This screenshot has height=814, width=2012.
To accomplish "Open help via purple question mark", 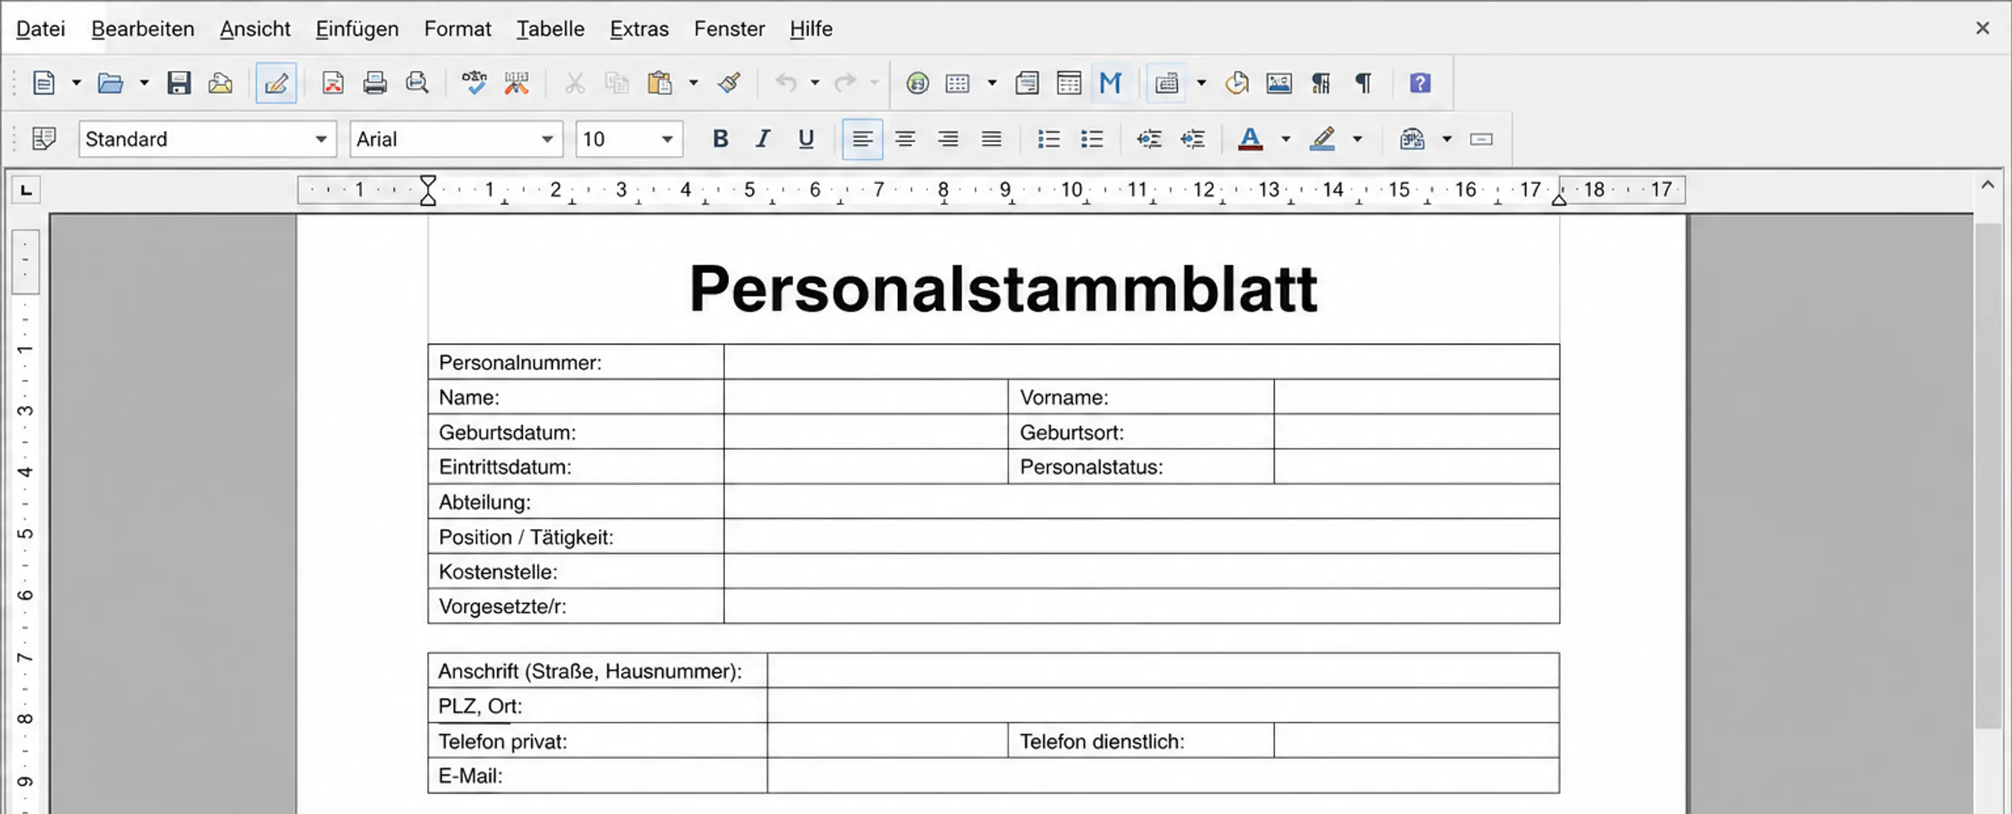I will 1420,83.
